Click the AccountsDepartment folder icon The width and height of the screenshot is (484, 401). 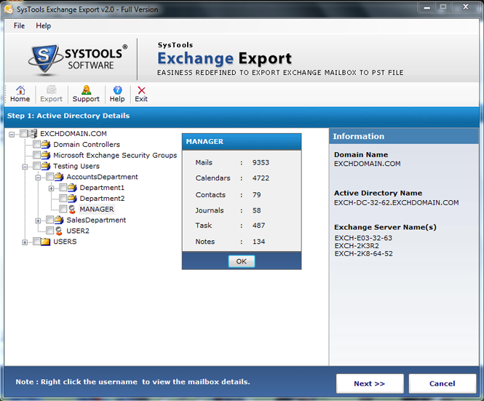coord(59,177)
